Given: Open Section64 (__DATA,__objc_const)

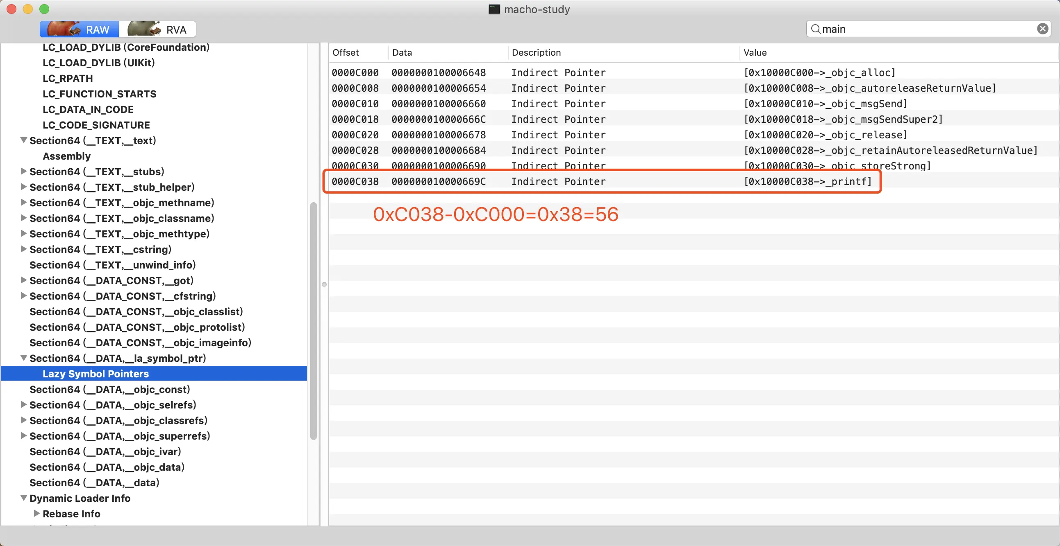Looking at the screenshot, I should tap(109, 389).
